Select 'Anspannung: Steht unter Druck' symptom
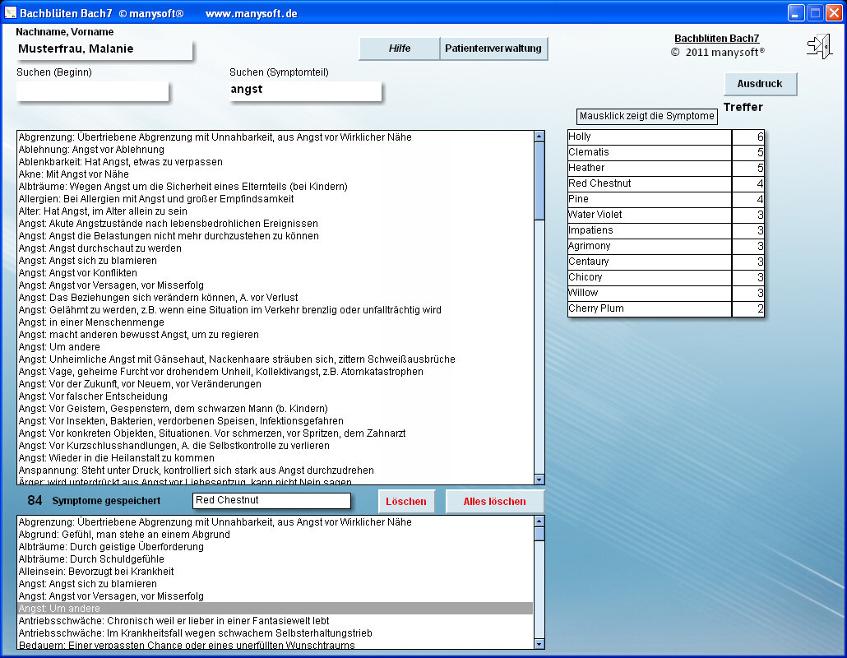This screenshot has width=847, height=658. pyautogui.click(x=275, y=470)
